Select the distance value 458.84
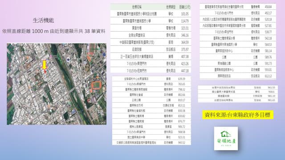Screen dimensions: 285x160 click(268, 7)
